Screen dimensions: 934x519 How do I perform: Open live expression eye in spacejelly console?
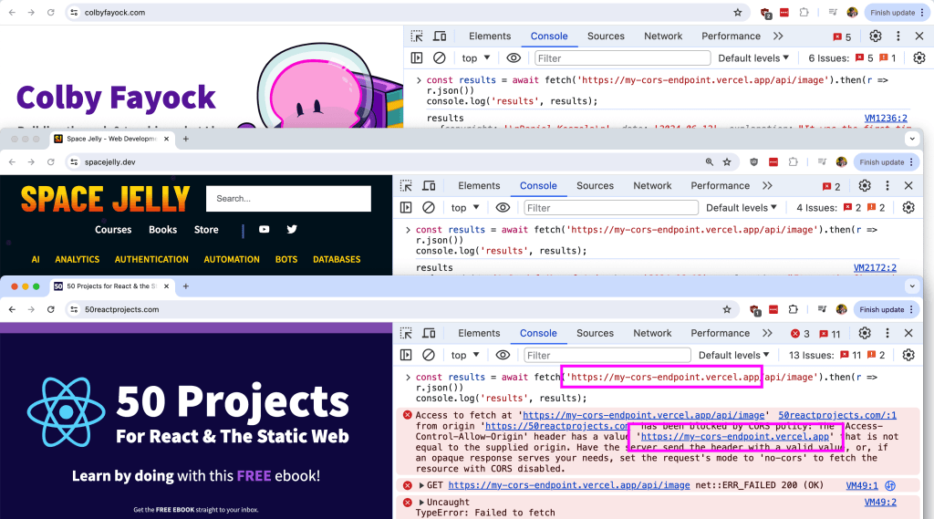pos(503,208)
